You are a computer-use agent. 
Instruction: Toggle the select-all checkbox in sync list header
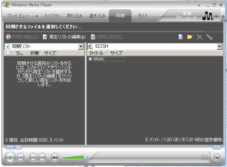(x=8, y=53)
